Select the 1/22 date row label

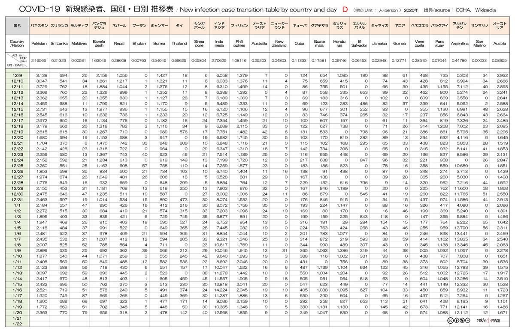pyautogui.click(x=17, y=324)
